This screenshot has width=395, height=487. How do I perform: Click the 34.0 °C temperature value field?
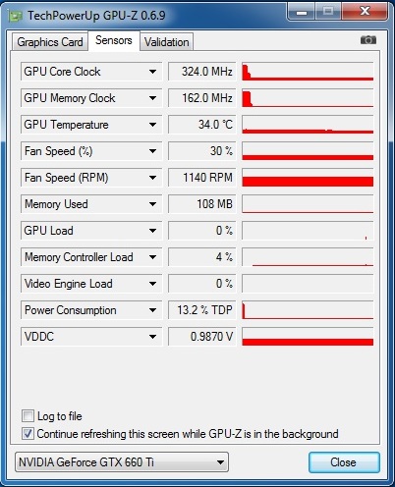click(201, 125)
